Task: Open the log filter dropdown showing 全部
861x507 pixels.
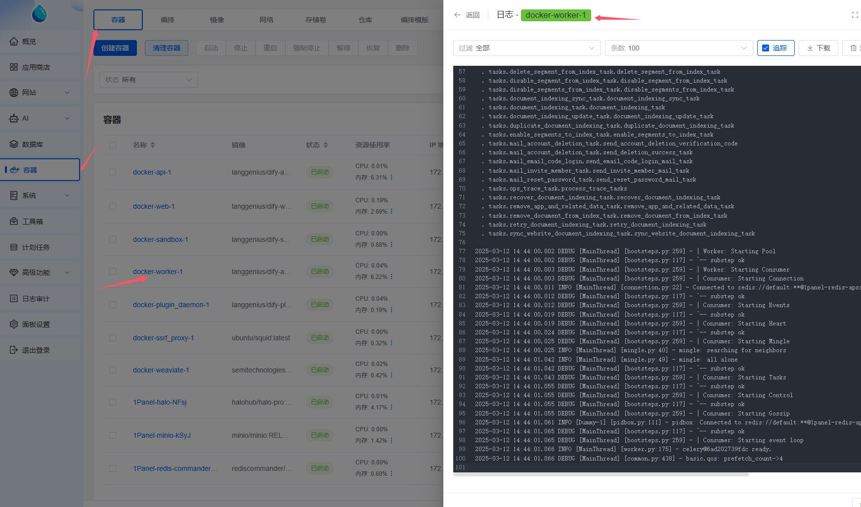Action: (x=526, y=48)
